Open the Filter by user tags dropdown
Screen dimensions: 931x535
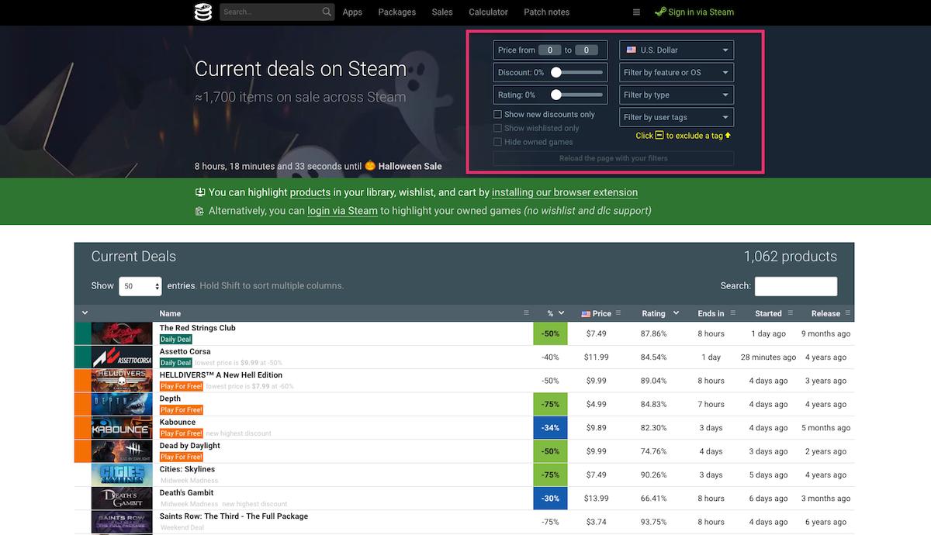click(x=676, y=116)
